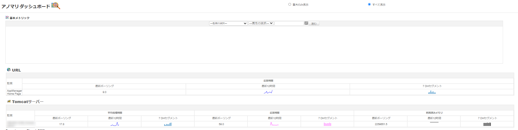The height and width of the screenshot is (130, 518).
Task: View Tomcat 平均処理時間 12-hour sparkline
Action: coord(115,124)
